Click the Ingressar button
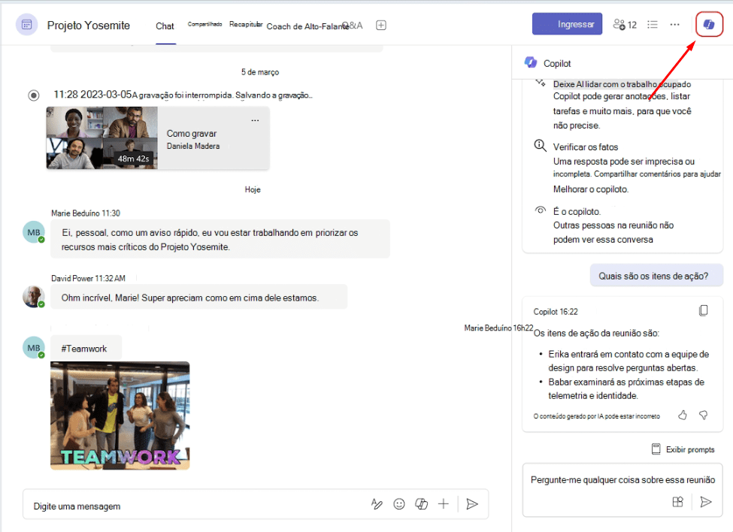The width and height of the screenshot is (733, 532). pyautogui.click(x=567, y=23)
